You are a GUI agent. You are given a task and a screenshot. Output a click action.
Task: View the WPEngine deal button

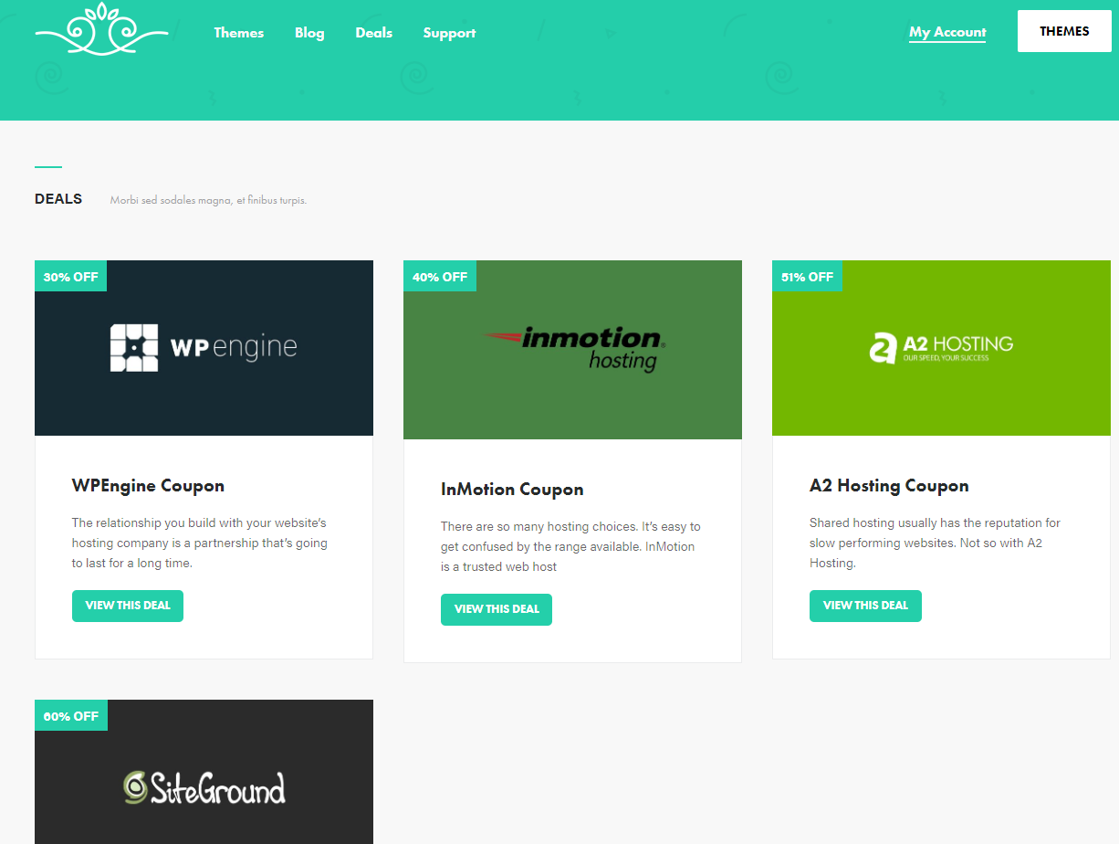tap(128, 606)
